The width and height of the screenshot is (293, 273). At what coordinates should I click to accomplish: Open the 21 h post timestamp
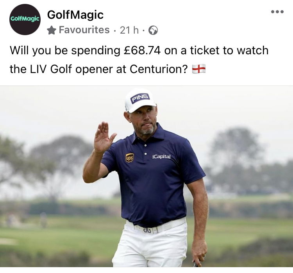tap(129, 30)
